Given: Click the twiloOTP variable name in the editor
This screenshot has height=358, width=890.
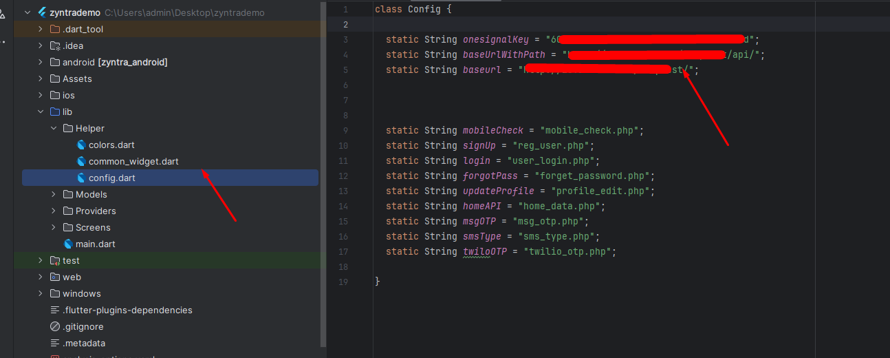Looking at the screenshot, I should tap(484, 252).
